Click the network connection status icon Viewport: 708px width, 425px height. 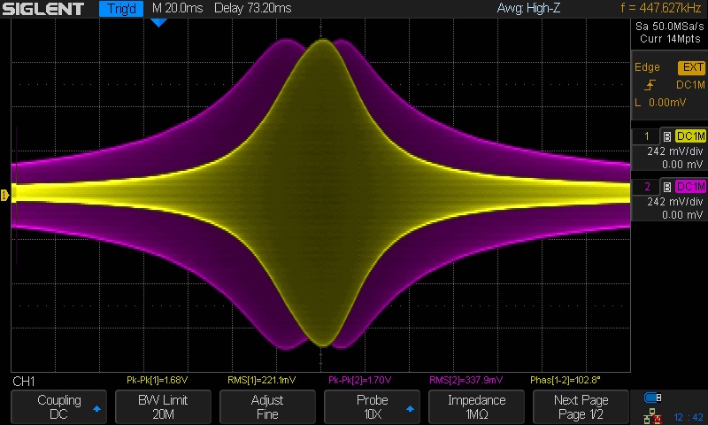coord(653,414)
